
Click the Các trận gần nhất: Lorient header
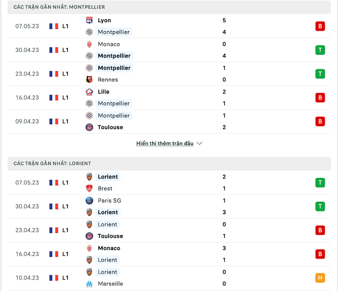coord(169,163)
